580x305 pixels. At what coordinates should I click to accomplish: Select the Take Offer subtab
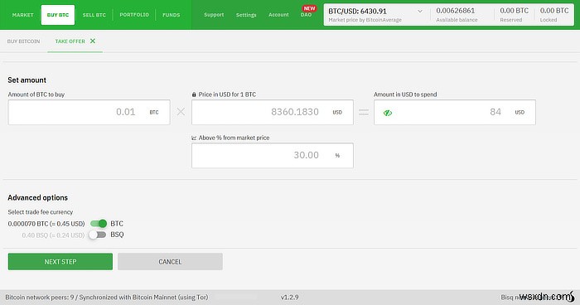point(70,41)
